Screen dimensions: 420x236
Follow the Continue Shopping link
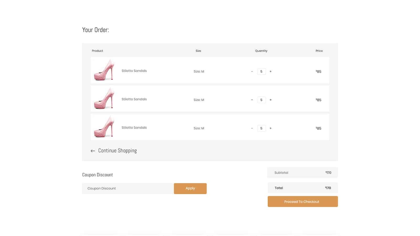click(117, 151)
